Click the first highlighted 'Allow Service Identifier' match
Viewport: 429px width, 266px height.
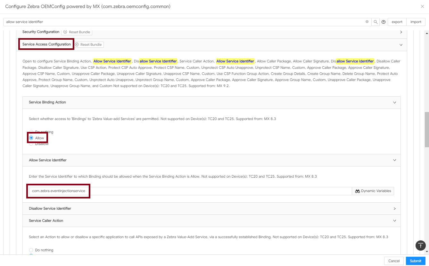pos(112,61)
